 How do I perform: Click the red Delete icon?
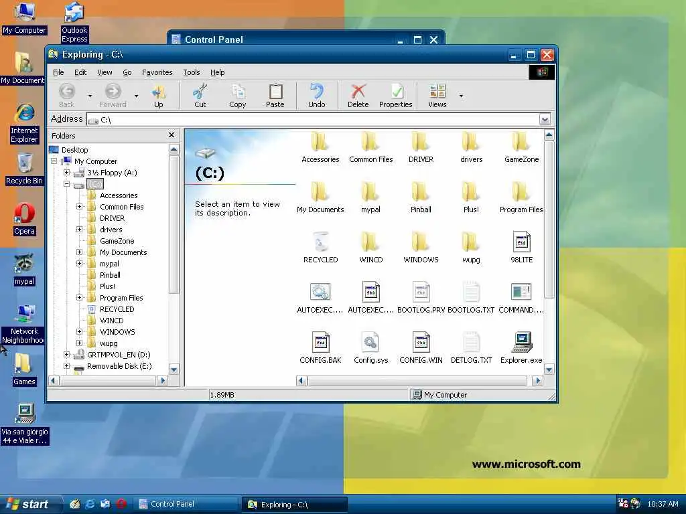click(x=358, y=91)
